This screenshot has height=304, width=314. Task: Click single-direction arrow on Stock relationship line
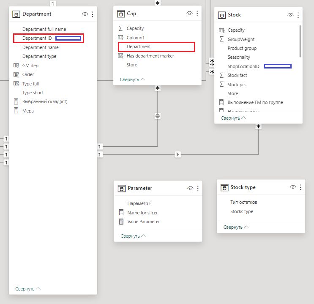point(177,154)
